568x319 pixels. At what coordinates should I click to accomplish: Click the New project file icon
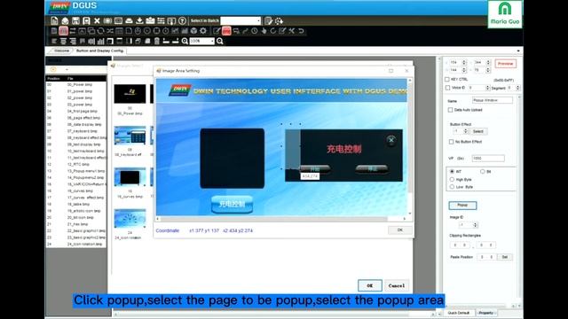point(54,21)
